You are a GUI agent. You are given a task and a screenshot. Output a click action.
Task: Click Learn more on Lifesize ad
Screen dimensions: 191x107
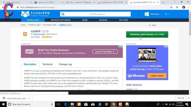tap(157, 76)
